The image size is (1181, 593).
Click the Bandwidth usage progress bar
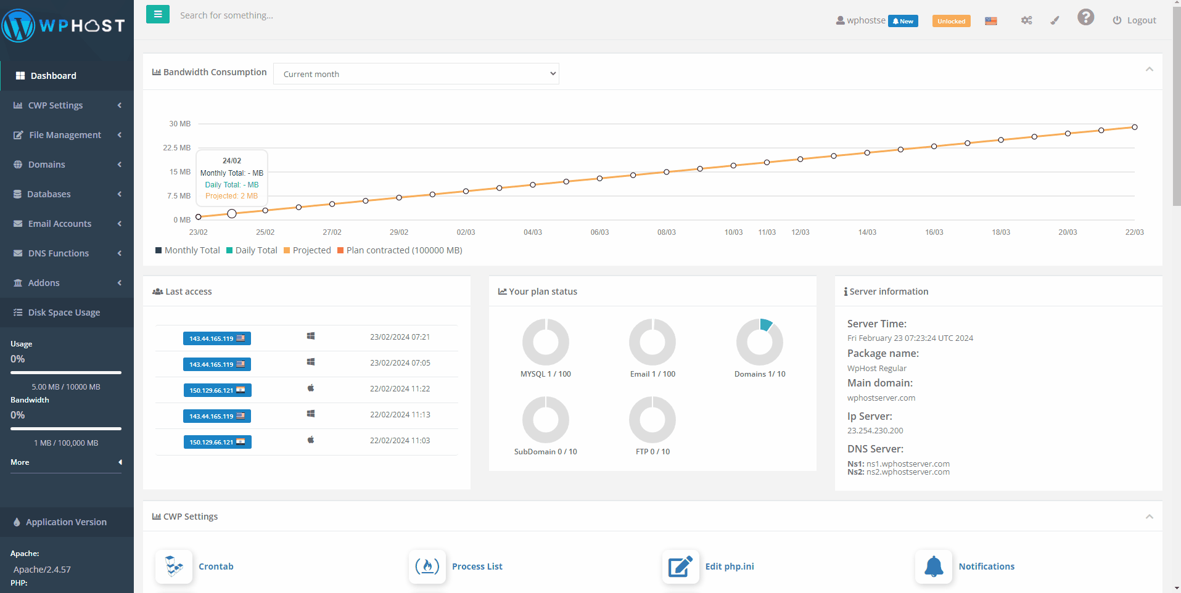pyautogui.click(x=65, y=428)
